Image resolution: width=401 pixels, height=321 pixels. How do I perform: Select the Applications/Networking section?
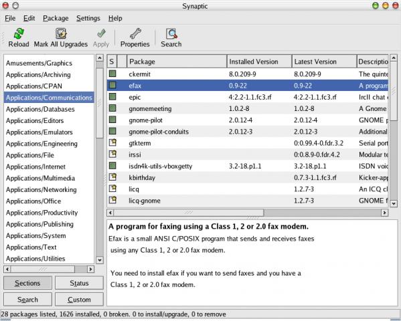pos(49,189)
